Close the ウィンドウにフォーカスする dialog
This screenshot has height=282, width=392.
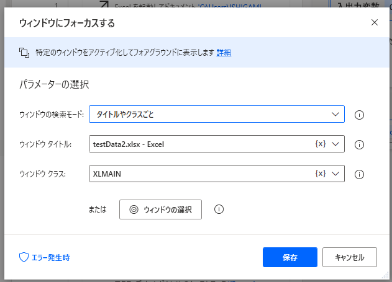tap(374, 22)
